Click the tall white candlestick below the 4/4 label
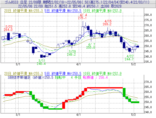156x118 pixels. pos(83,32)
